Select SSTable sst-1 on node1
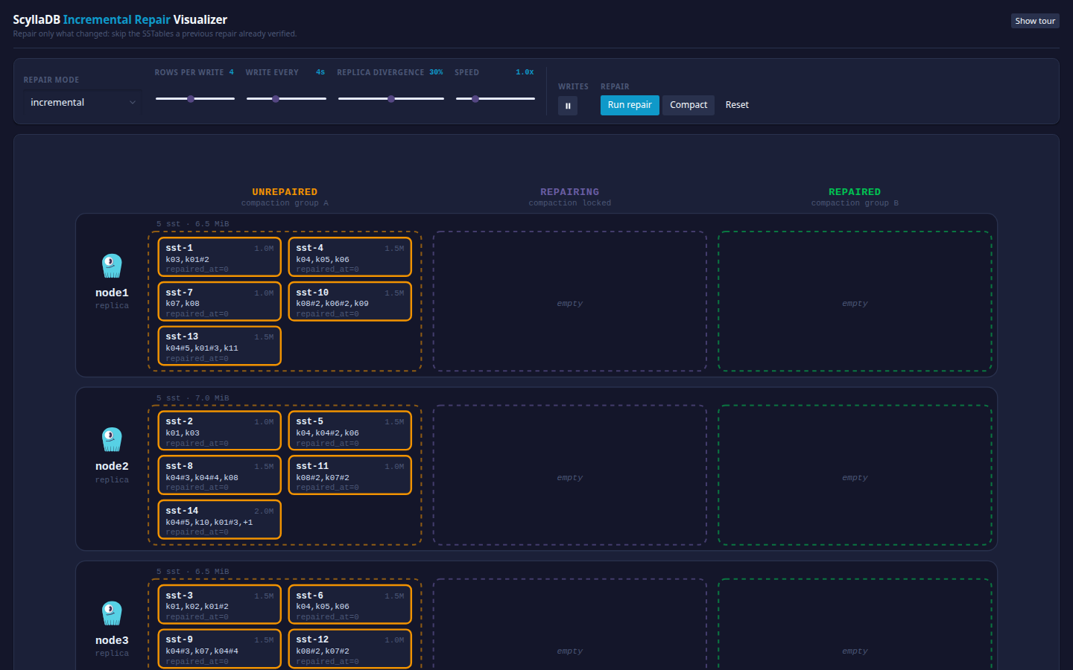Image resolution: width=1073 pixels, height=670 pixels. pyautogui.click(x=220, y=258)
